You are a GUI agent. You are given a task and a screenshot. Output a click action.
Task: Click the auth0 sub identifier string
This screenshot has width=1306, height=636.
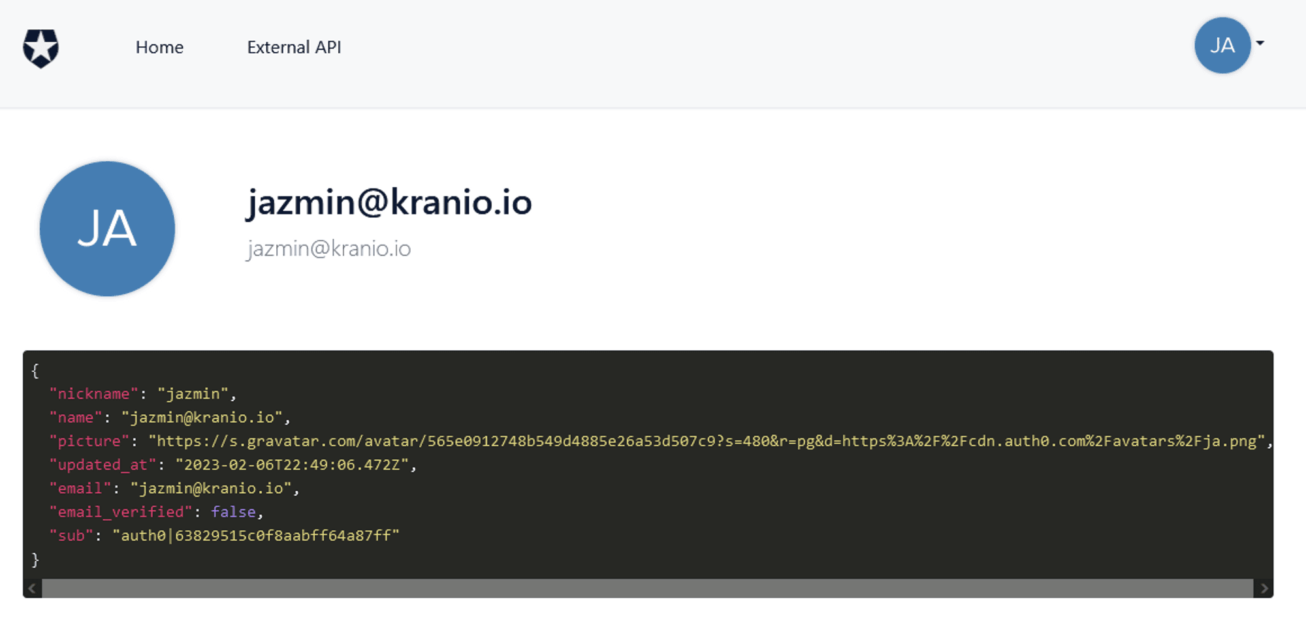point(255,536)
